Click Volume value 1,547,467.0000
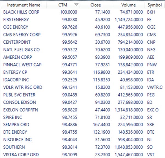 (129, 155)
